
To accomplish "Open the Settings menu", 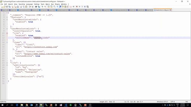I will click(x=37, y=4).
